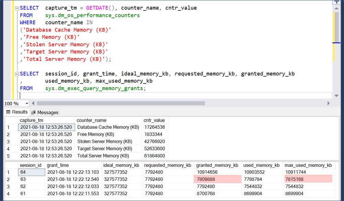This screenshot has height=201, width=344.
Task: Click the editor horizontal scrollbar thumb
Action: (121, 103)
